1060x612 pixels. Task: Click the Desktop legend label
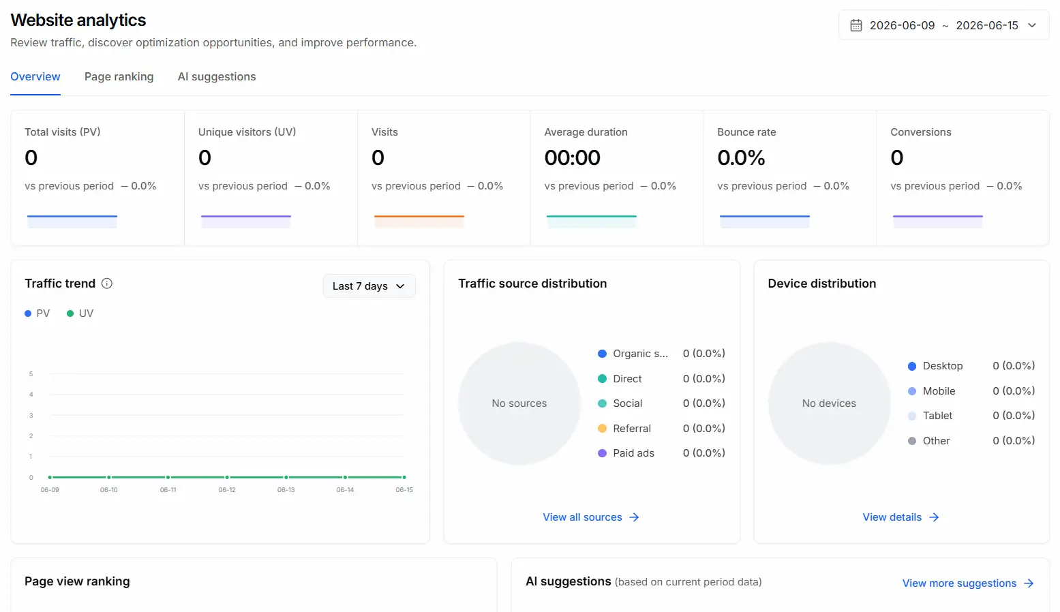[943, 366]
